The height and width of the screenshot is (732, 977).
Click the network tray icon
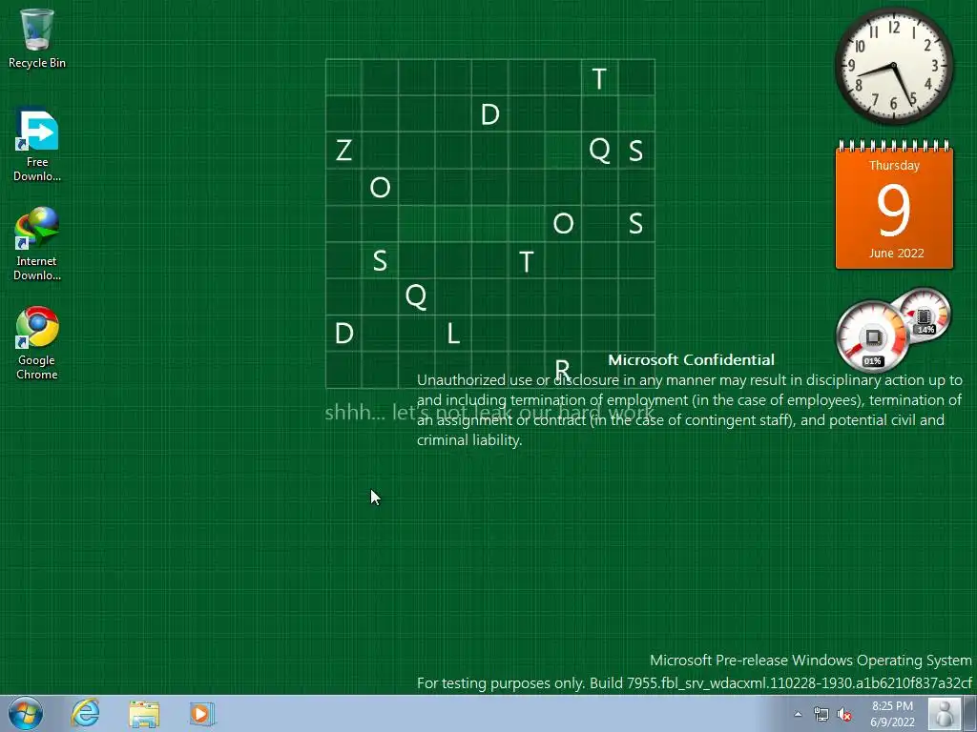pos(821,714)
